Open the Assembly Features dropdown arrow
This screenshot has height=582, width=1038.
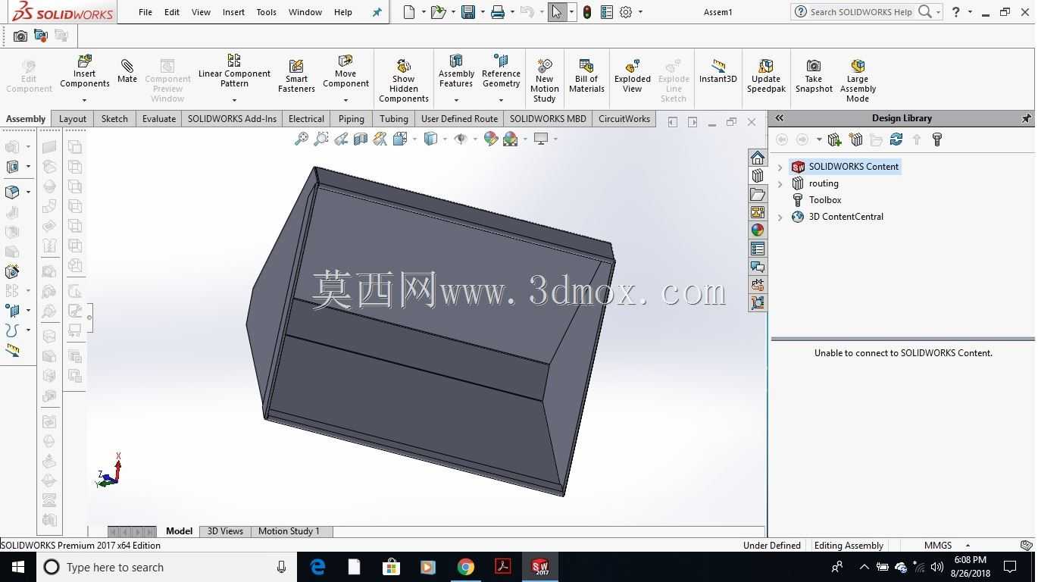[456, 100]
